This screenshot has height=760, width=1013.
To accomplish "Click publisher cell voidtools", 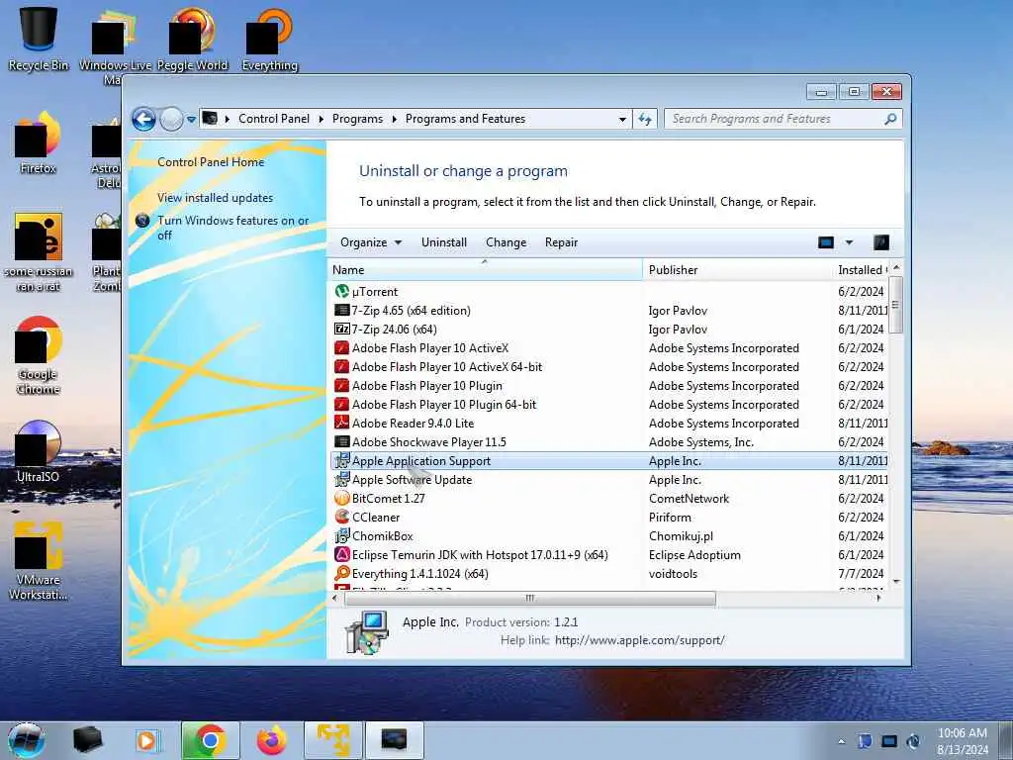I will (x=673, y=573).
